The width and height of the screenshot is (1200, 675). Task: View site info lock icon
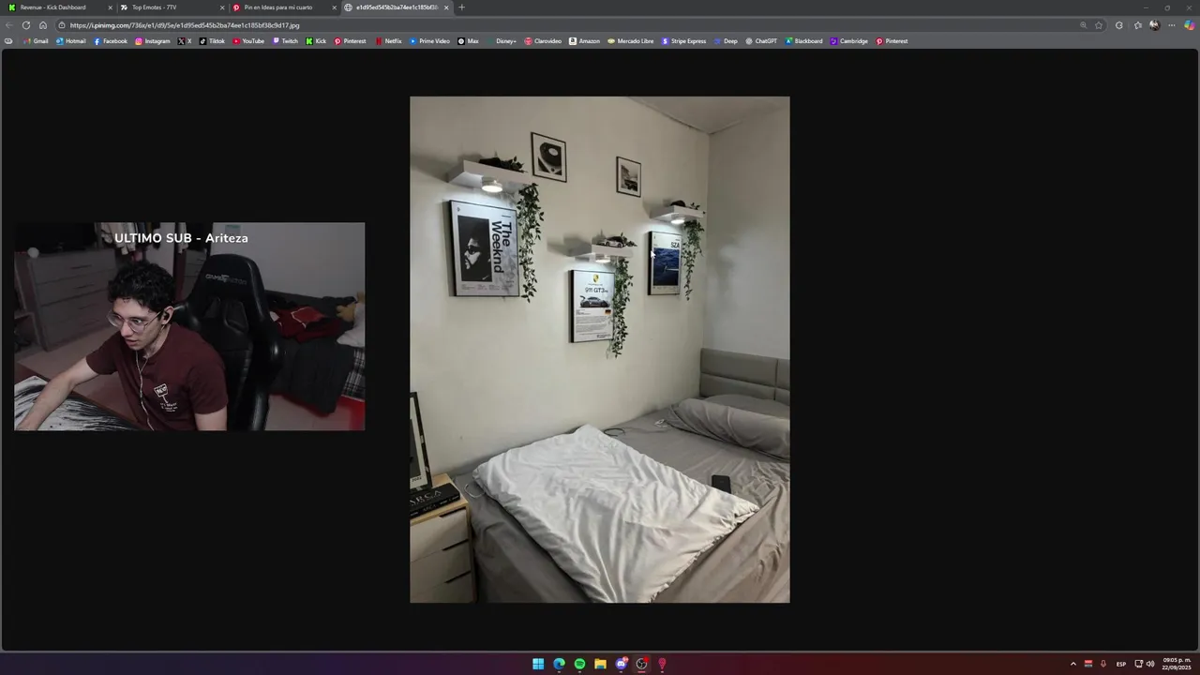pos(62,25)
